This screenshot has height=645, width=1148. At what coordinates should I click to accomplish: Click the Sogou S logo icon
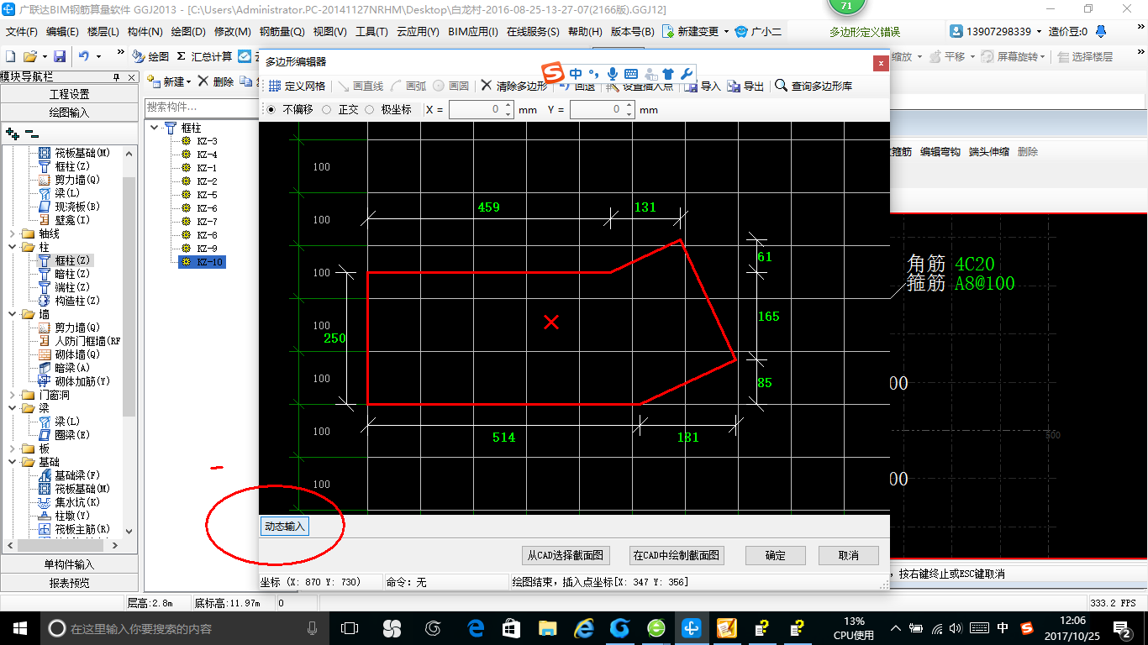coord(552,73)
